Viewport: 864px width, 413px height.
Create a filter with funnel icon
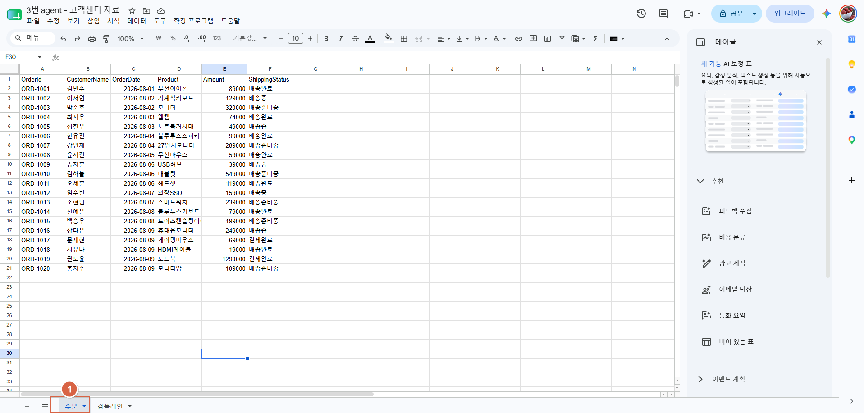pyautogui.click(x=562, y=39)
